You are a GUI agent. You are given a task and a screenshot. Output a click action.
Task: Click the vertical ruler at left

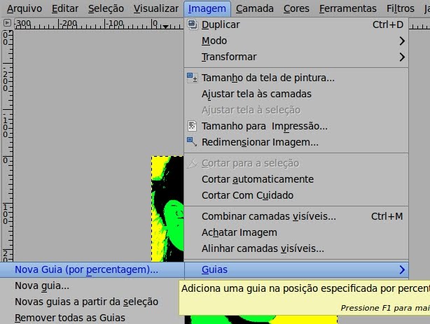pyautogui.click(x=8, y=146)
